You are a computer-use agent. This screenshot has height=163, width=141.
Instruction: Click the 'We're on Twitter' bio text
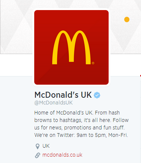(55, 135)
